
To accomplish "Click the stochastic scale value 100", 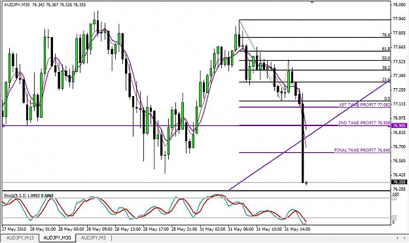I will (395, 194).
